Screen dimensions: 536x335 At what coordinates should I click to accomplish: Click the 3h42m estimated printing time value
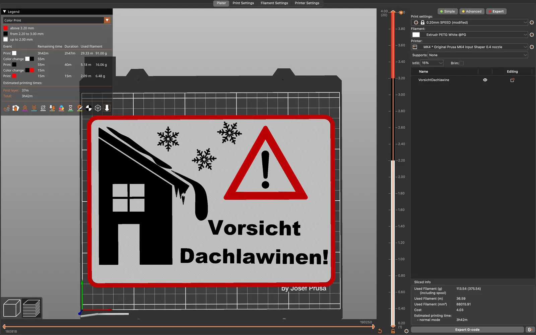pyautogui.click(x=462, y=320)
